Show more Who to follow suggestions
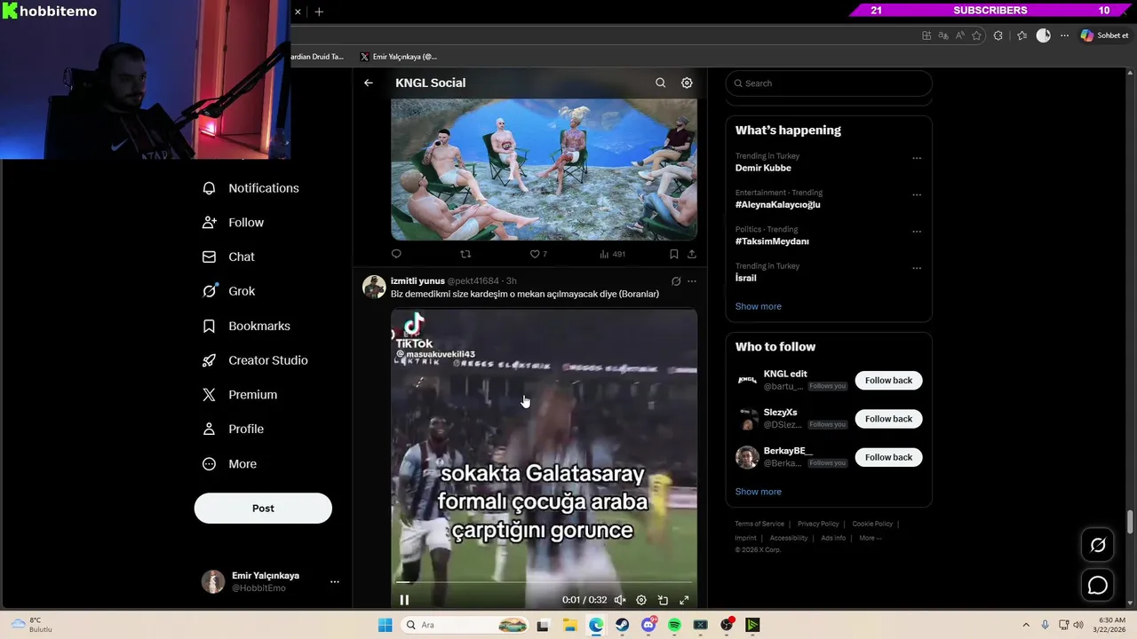This screenshot has height=639, width=1137. (759, 492)
